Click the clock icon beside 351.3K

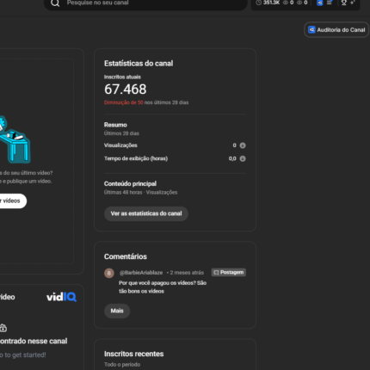pyautogui.click(x=259, y=3)
